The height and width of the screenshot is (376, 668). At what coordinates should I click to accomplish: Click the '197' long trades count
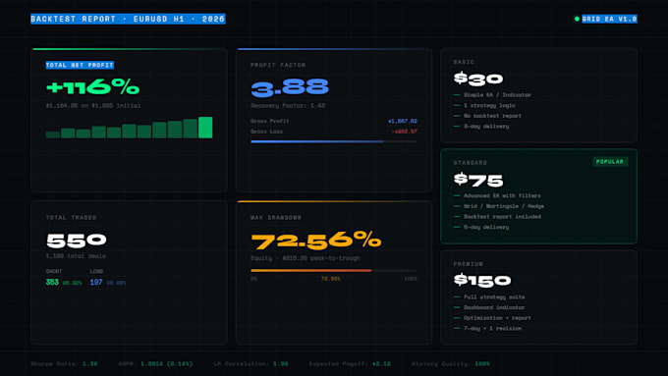click(96, 282)
